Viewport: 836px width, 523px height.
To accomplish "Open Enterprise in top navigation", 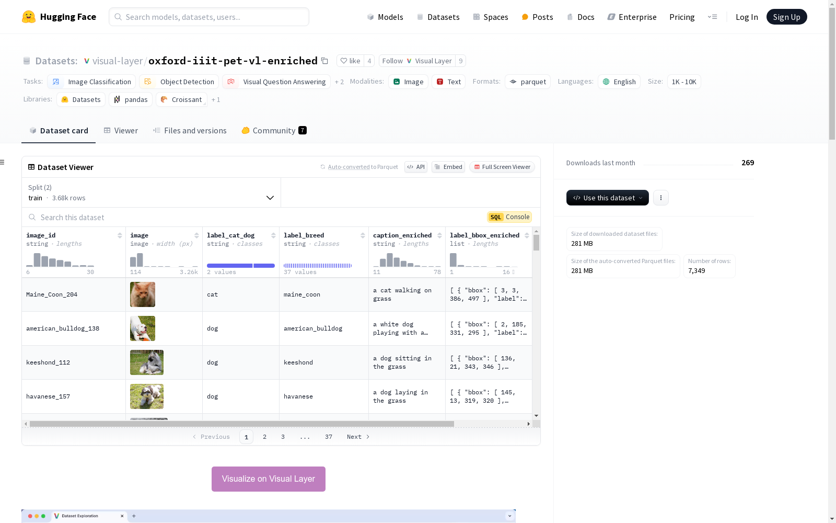I will point(632,17).
